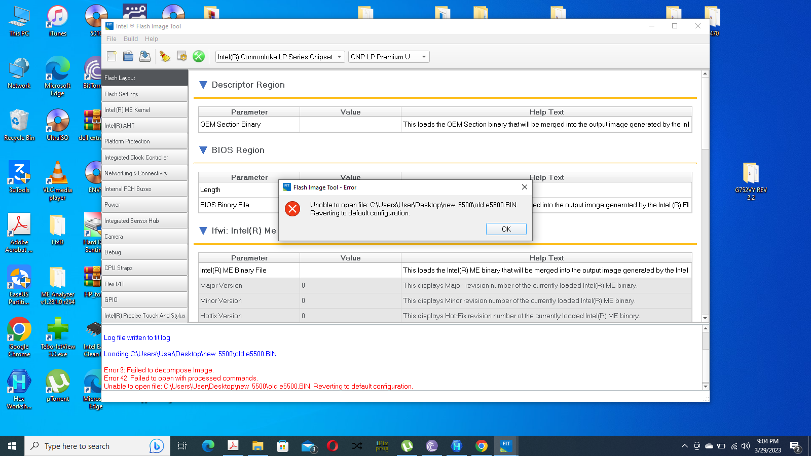Viewport: 811px width, 456px height.
Task: Click the OEM Section Binary value field
Action: tap(350, 125)
